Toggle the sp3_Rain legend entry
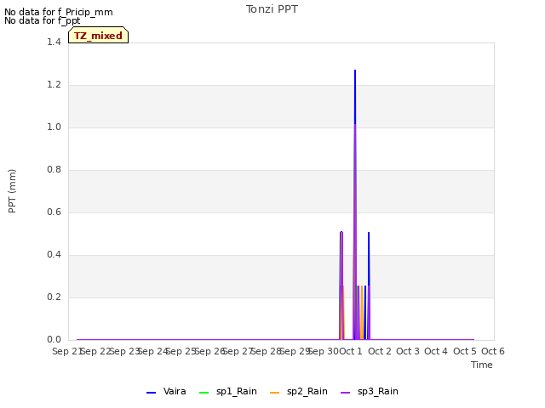 click(x=369, y=392)
